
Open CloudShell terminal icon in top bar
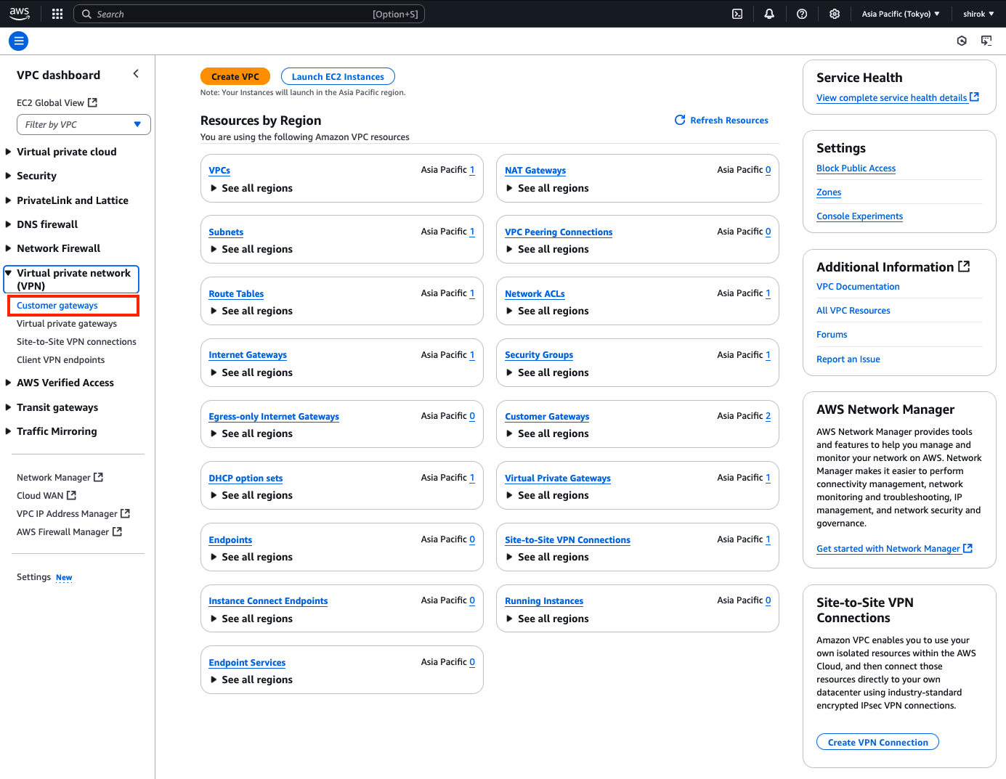point(737,14)
